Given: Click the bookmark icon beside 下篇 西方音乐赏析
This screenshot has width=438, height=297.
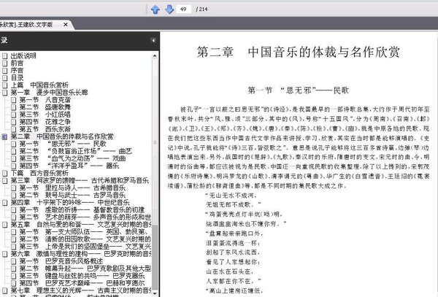Looking at the screenshot, I should (5, 173).
